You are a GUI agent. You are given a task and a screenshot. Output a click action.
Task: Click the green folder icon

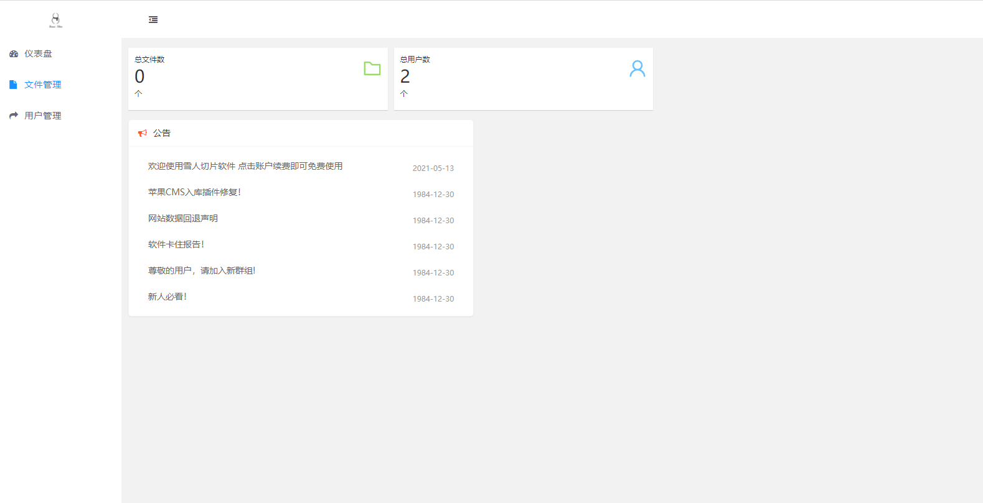click(x=372, y=68)
